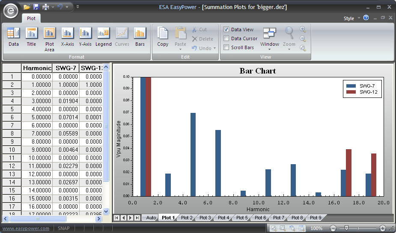Switch to the Plot 7 tab
This screenshot has width=396, height=233.
coord(279,218)
